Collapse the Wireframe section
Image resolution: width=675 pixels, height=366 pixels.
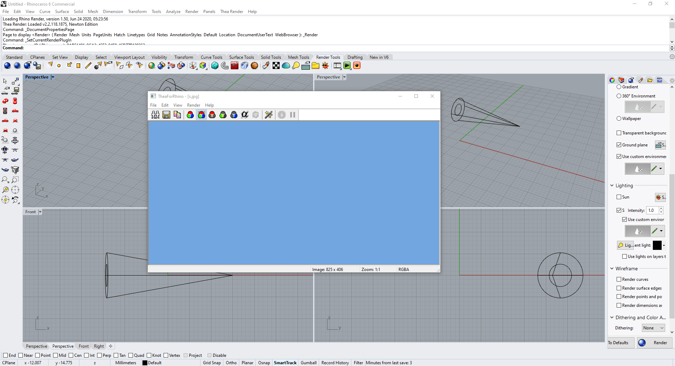click(x=612, y=269)
